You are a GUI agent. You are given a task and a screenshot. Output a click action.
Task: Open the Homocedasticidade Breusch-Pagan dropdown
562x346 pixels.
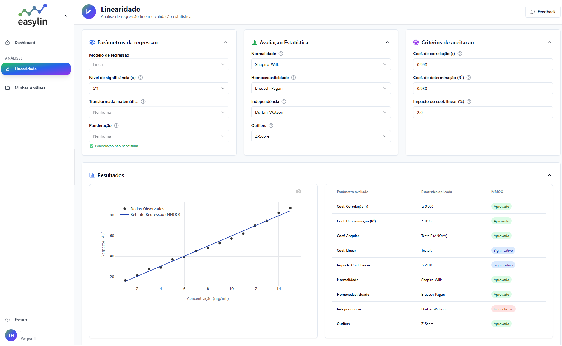click(x=321, y=88)
